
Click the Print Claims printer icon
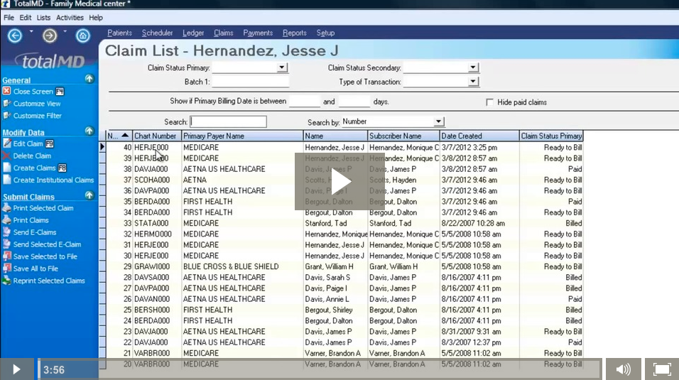6,219
